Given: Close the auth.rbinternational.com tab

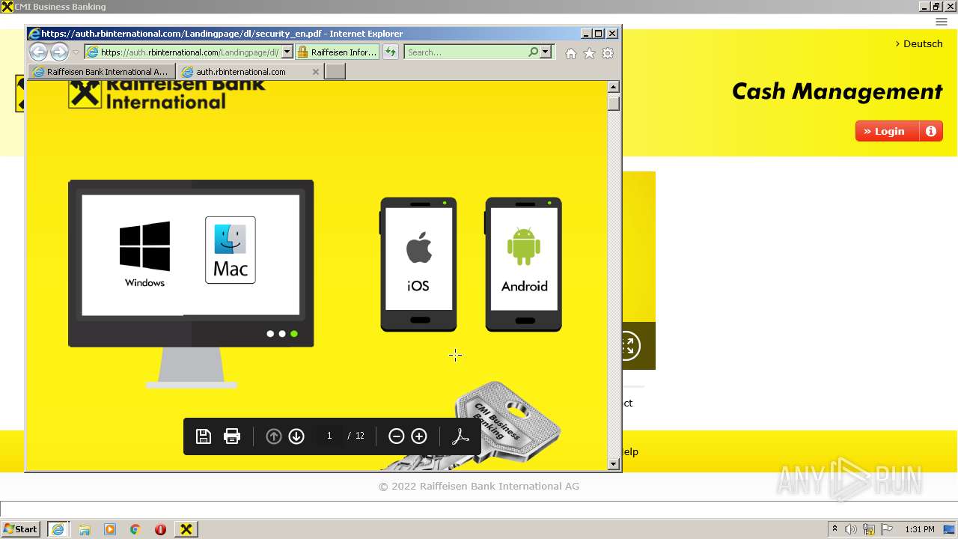Looking at the screenshot, I should point(316,72).
